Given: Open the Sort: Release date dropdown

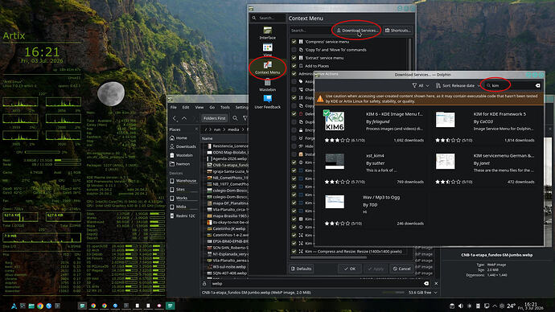Looking at the screenshot, I should click(458, 85).
